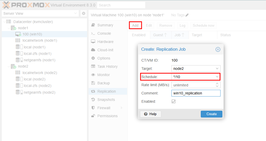266x141 pixels.
Task: Sort by the Guest column header
Action: (x=161, y=35)
